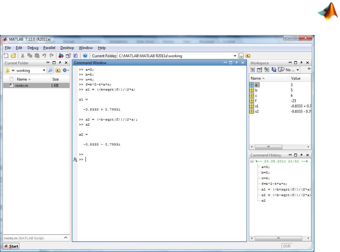Viewport: 340px width, 252px height.
Task: Open the Parallel menu
Action: point(49,48)
